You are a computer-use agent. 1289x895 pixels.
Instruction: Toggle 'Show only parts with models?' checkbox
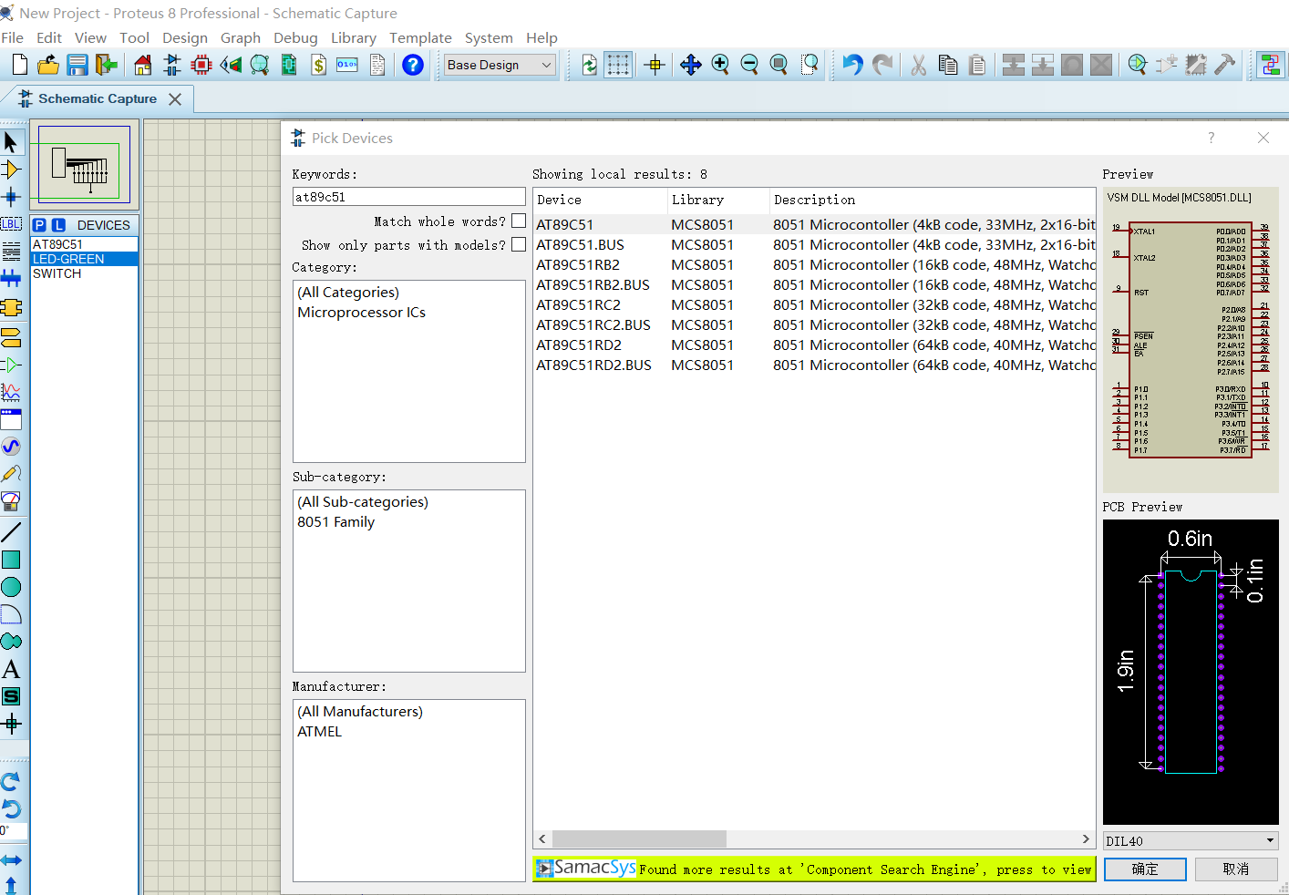519,244
